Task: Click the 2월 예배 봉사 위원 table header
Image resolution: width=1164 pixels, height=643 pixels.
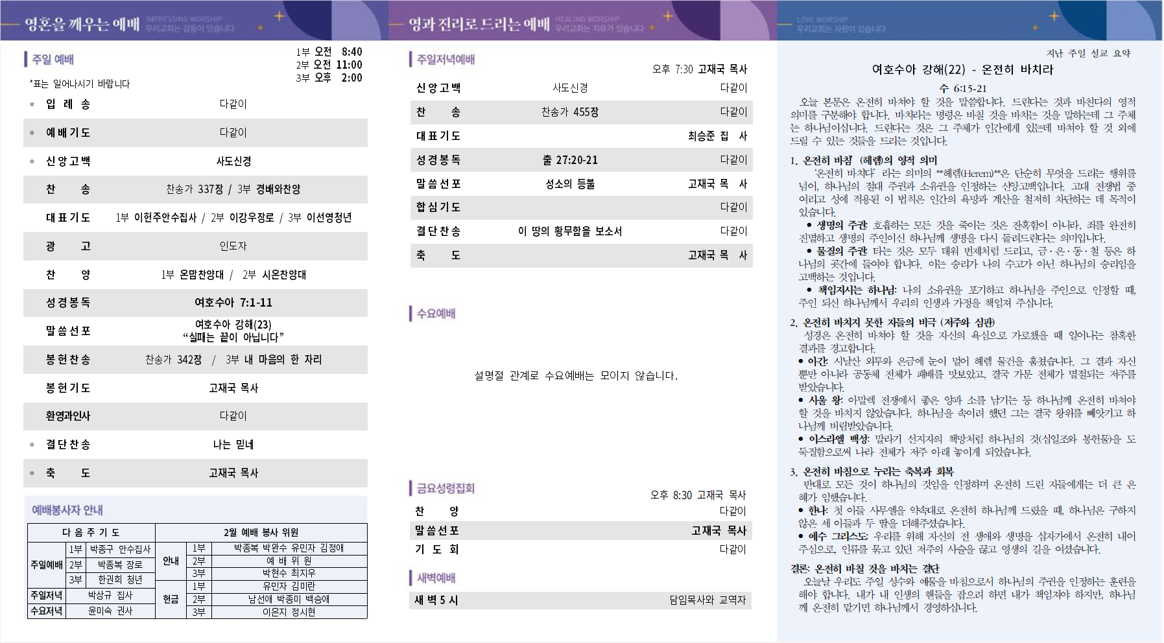Action: click(x=261, y=532)
